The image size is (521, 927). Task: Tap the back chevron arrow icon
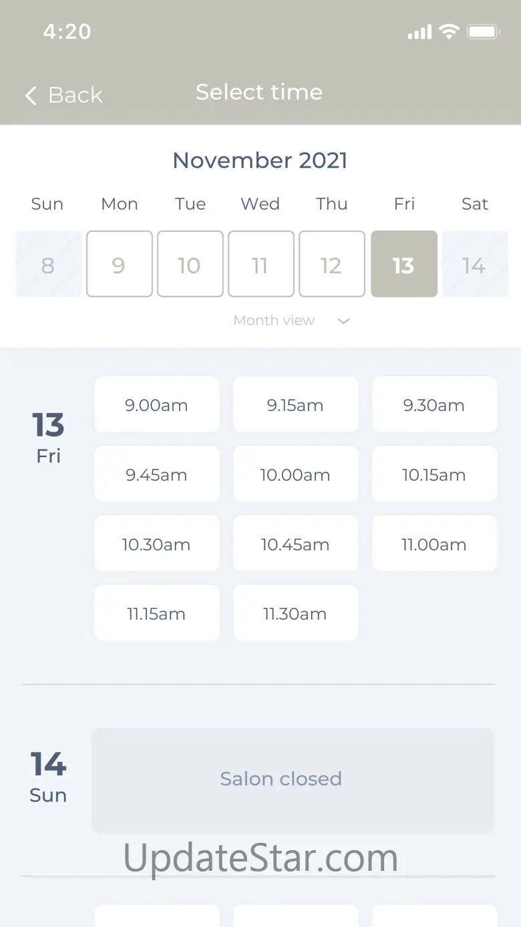pos(31,96)
